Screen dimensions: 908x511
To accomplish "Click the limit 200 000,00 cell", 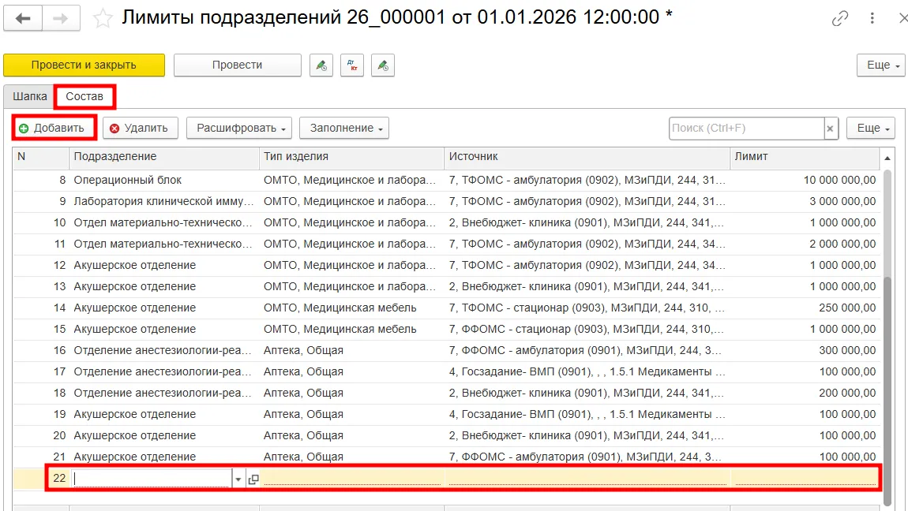I will point(805,393).
